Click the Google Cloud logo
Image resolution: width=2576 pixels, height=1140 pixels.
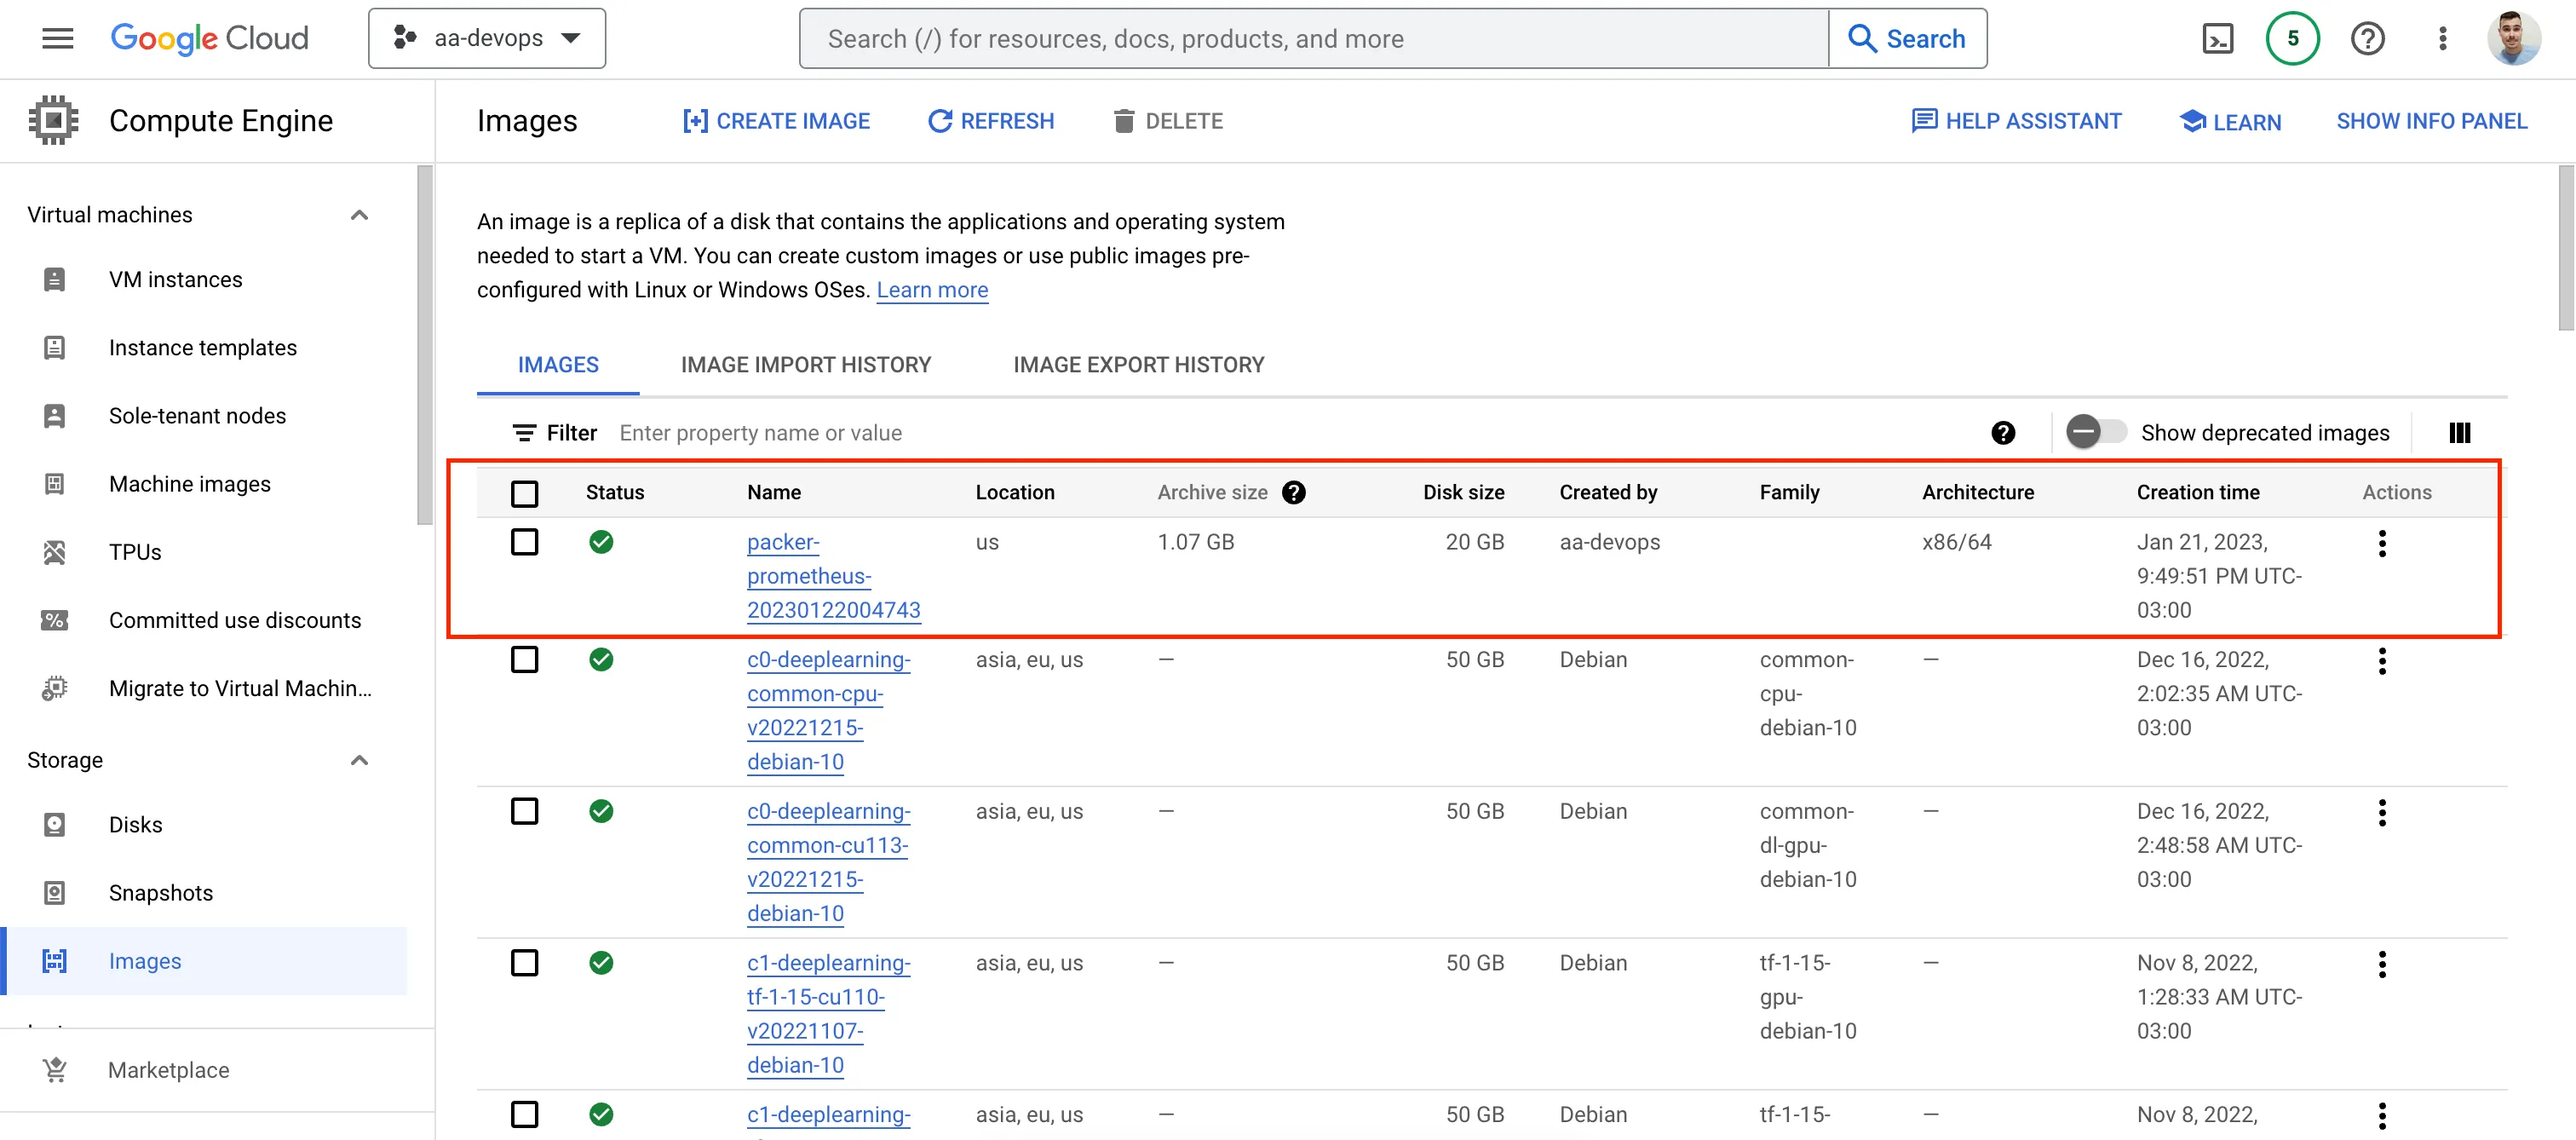click(209, 38)
